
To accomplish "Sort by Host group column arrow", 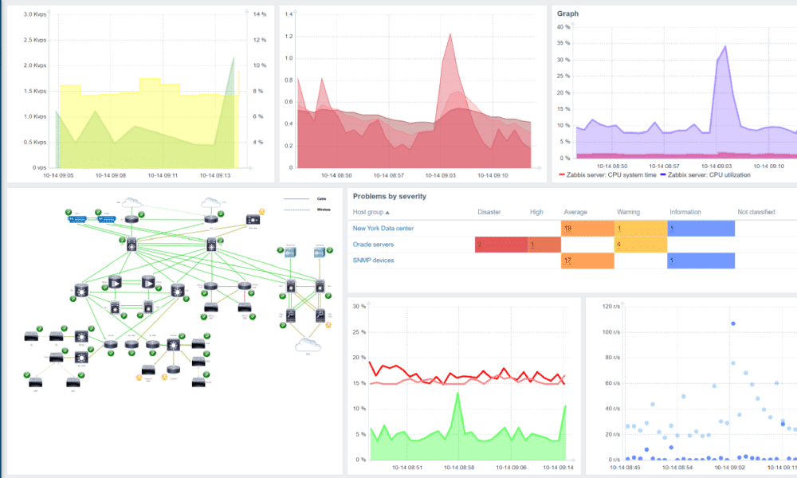I will coord(387,213).
